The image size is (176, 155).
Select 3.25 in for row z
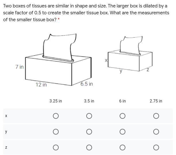56,148
